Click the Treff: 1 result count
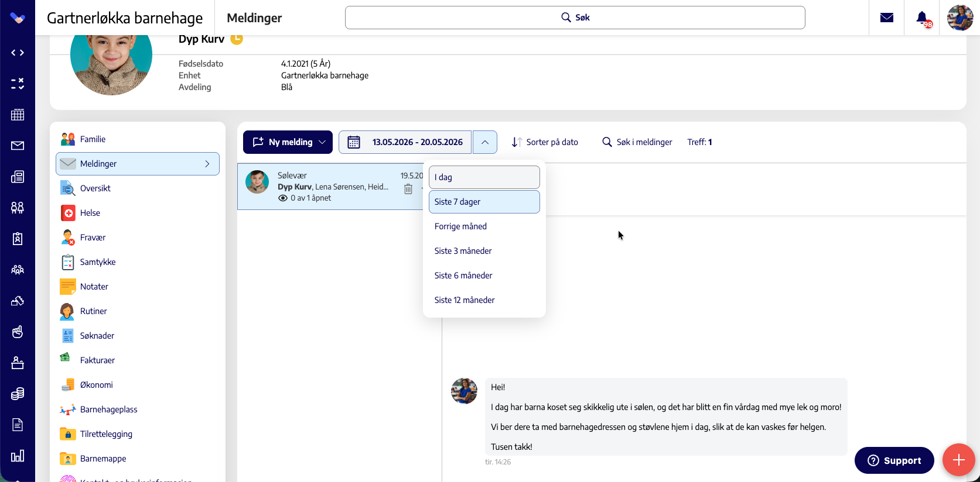Screen dimensions: 980x482 (x=699, y=142)
